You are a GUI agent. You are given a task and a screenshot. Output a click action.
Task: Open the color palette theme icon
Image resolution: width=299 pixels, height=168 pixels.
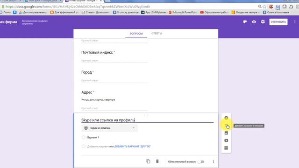245,22
